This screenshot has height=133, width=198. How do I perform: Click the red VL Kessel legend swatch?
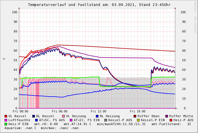pyautogui.click(x=6, y=116)
